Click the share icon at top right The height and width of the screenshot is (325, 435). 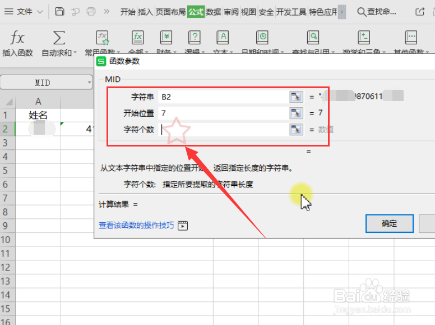[420, 12]
